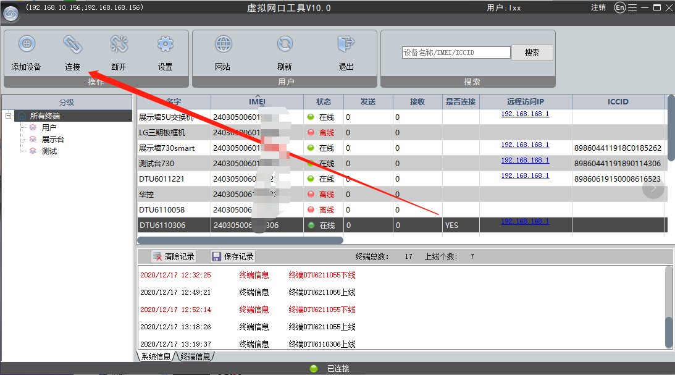
Task: Click the 设备名称/IMEI/ICCID search field
Action: (456, 53)
